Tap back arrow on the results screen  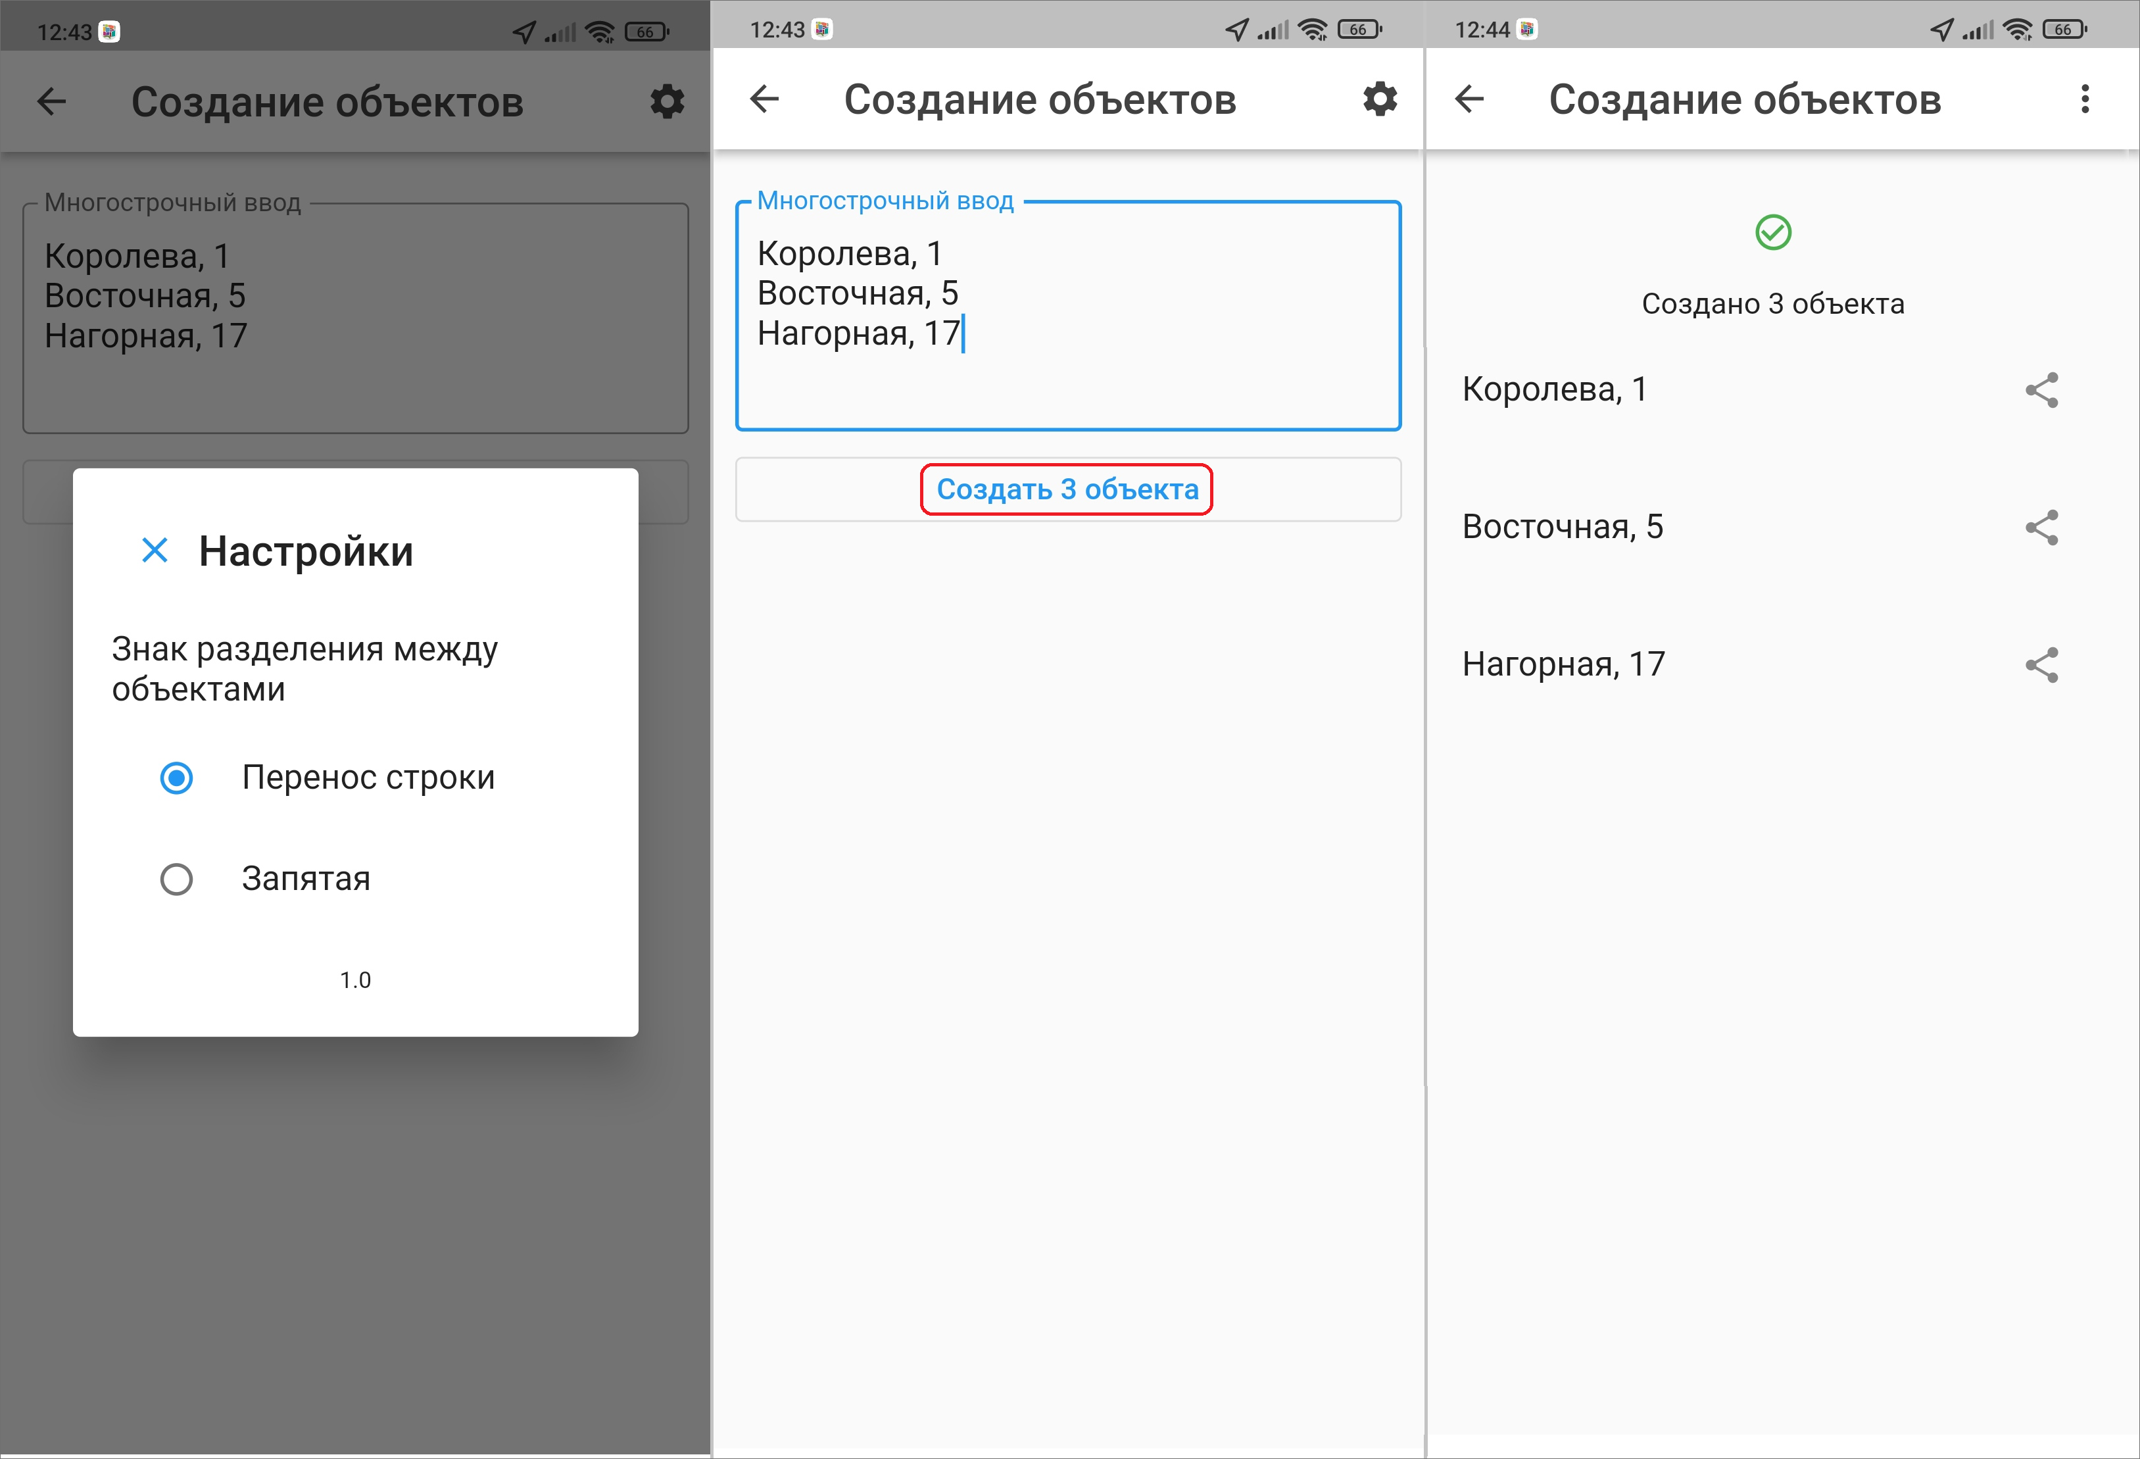[1470, 99]
